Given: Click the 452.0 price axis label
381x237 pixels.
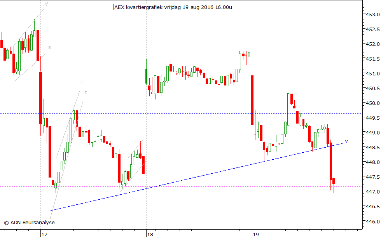Looking at the screenshot, I should (x=373, y=44).
